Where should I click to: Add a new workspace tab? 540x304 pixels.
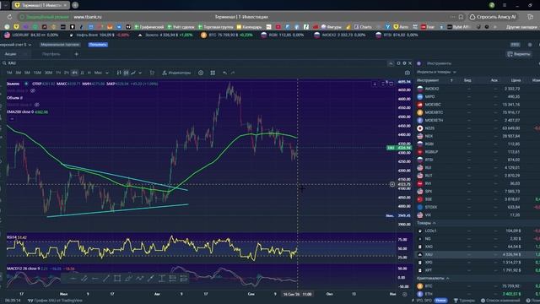tap(77, 54)
